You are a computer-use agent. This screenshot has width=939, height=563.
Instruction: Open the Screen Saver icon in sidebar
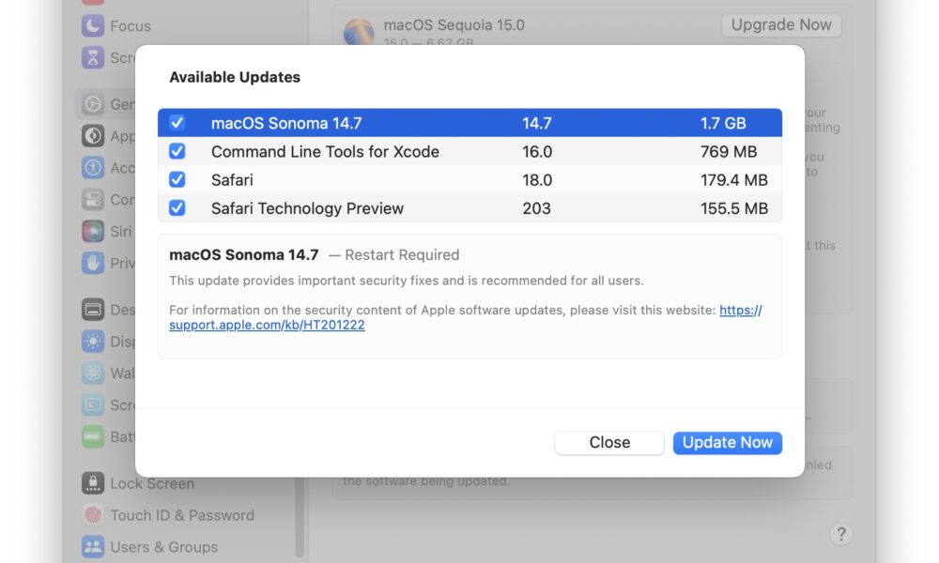click(x=93, y=405)
